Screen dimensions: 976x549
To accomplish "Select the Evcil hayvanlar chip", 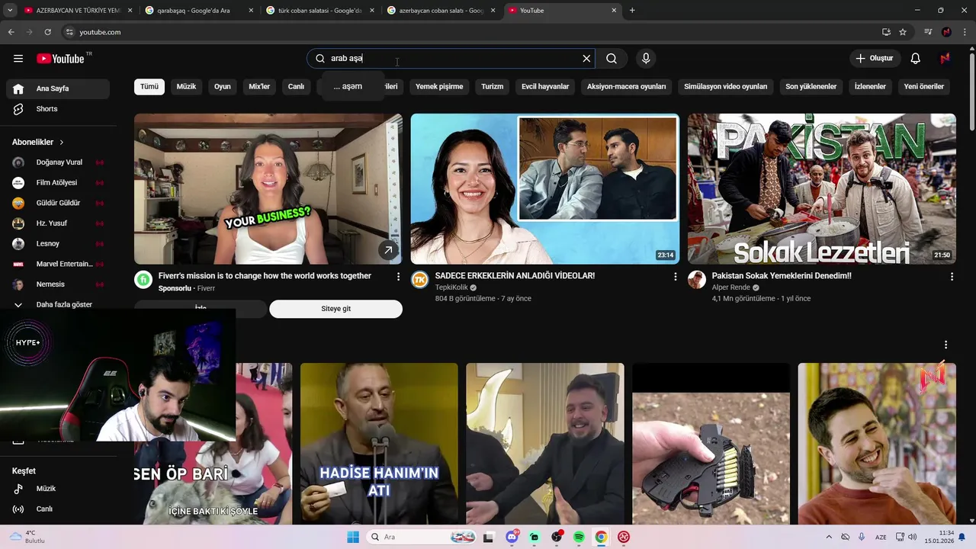I will (545, 87).
